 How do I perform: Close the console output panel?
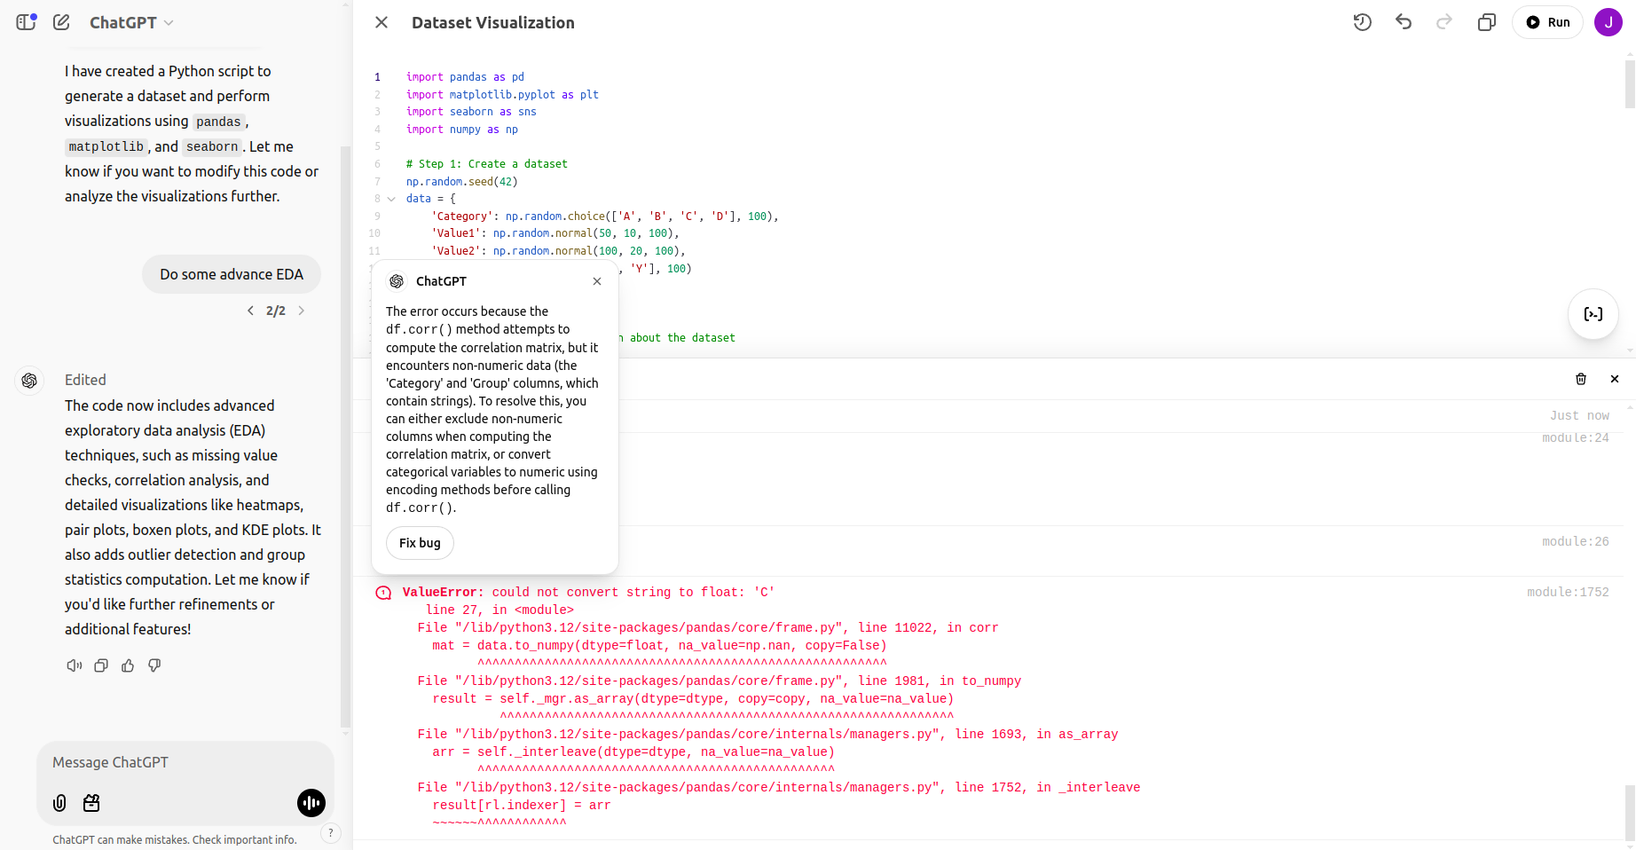[x=1615, y=379]
